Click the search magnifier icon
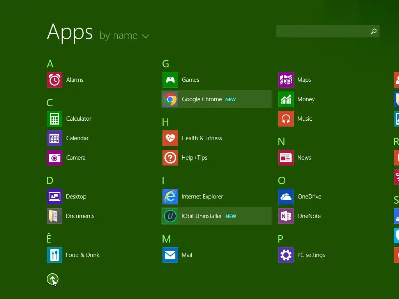This screenshot has width=399, height=299. coord(374,31)
